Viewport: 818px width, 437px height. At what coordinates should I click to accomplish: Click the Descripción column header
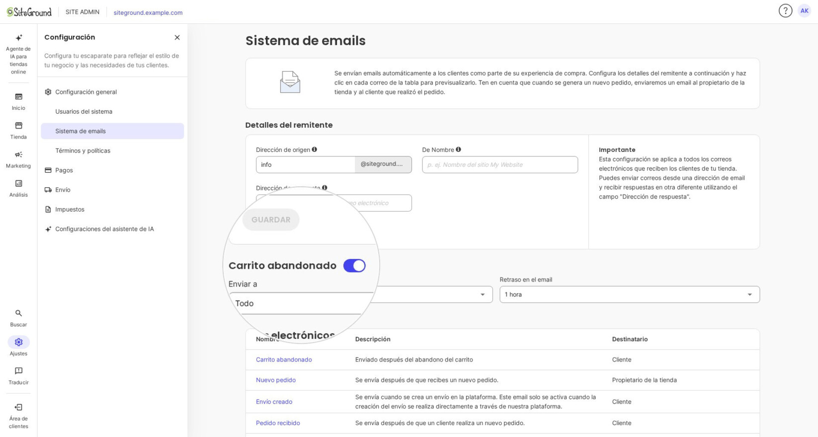coord(373,339)
